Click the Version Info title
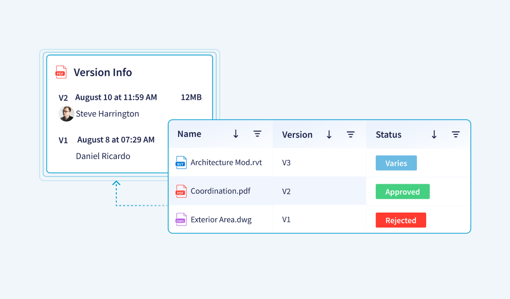Viewport: 510px width, 299px height. pos(103,72)
